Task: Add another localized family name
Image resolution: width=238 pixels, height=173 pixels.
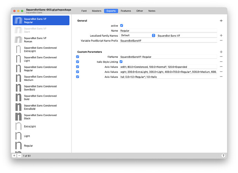Action: point(221,36)
